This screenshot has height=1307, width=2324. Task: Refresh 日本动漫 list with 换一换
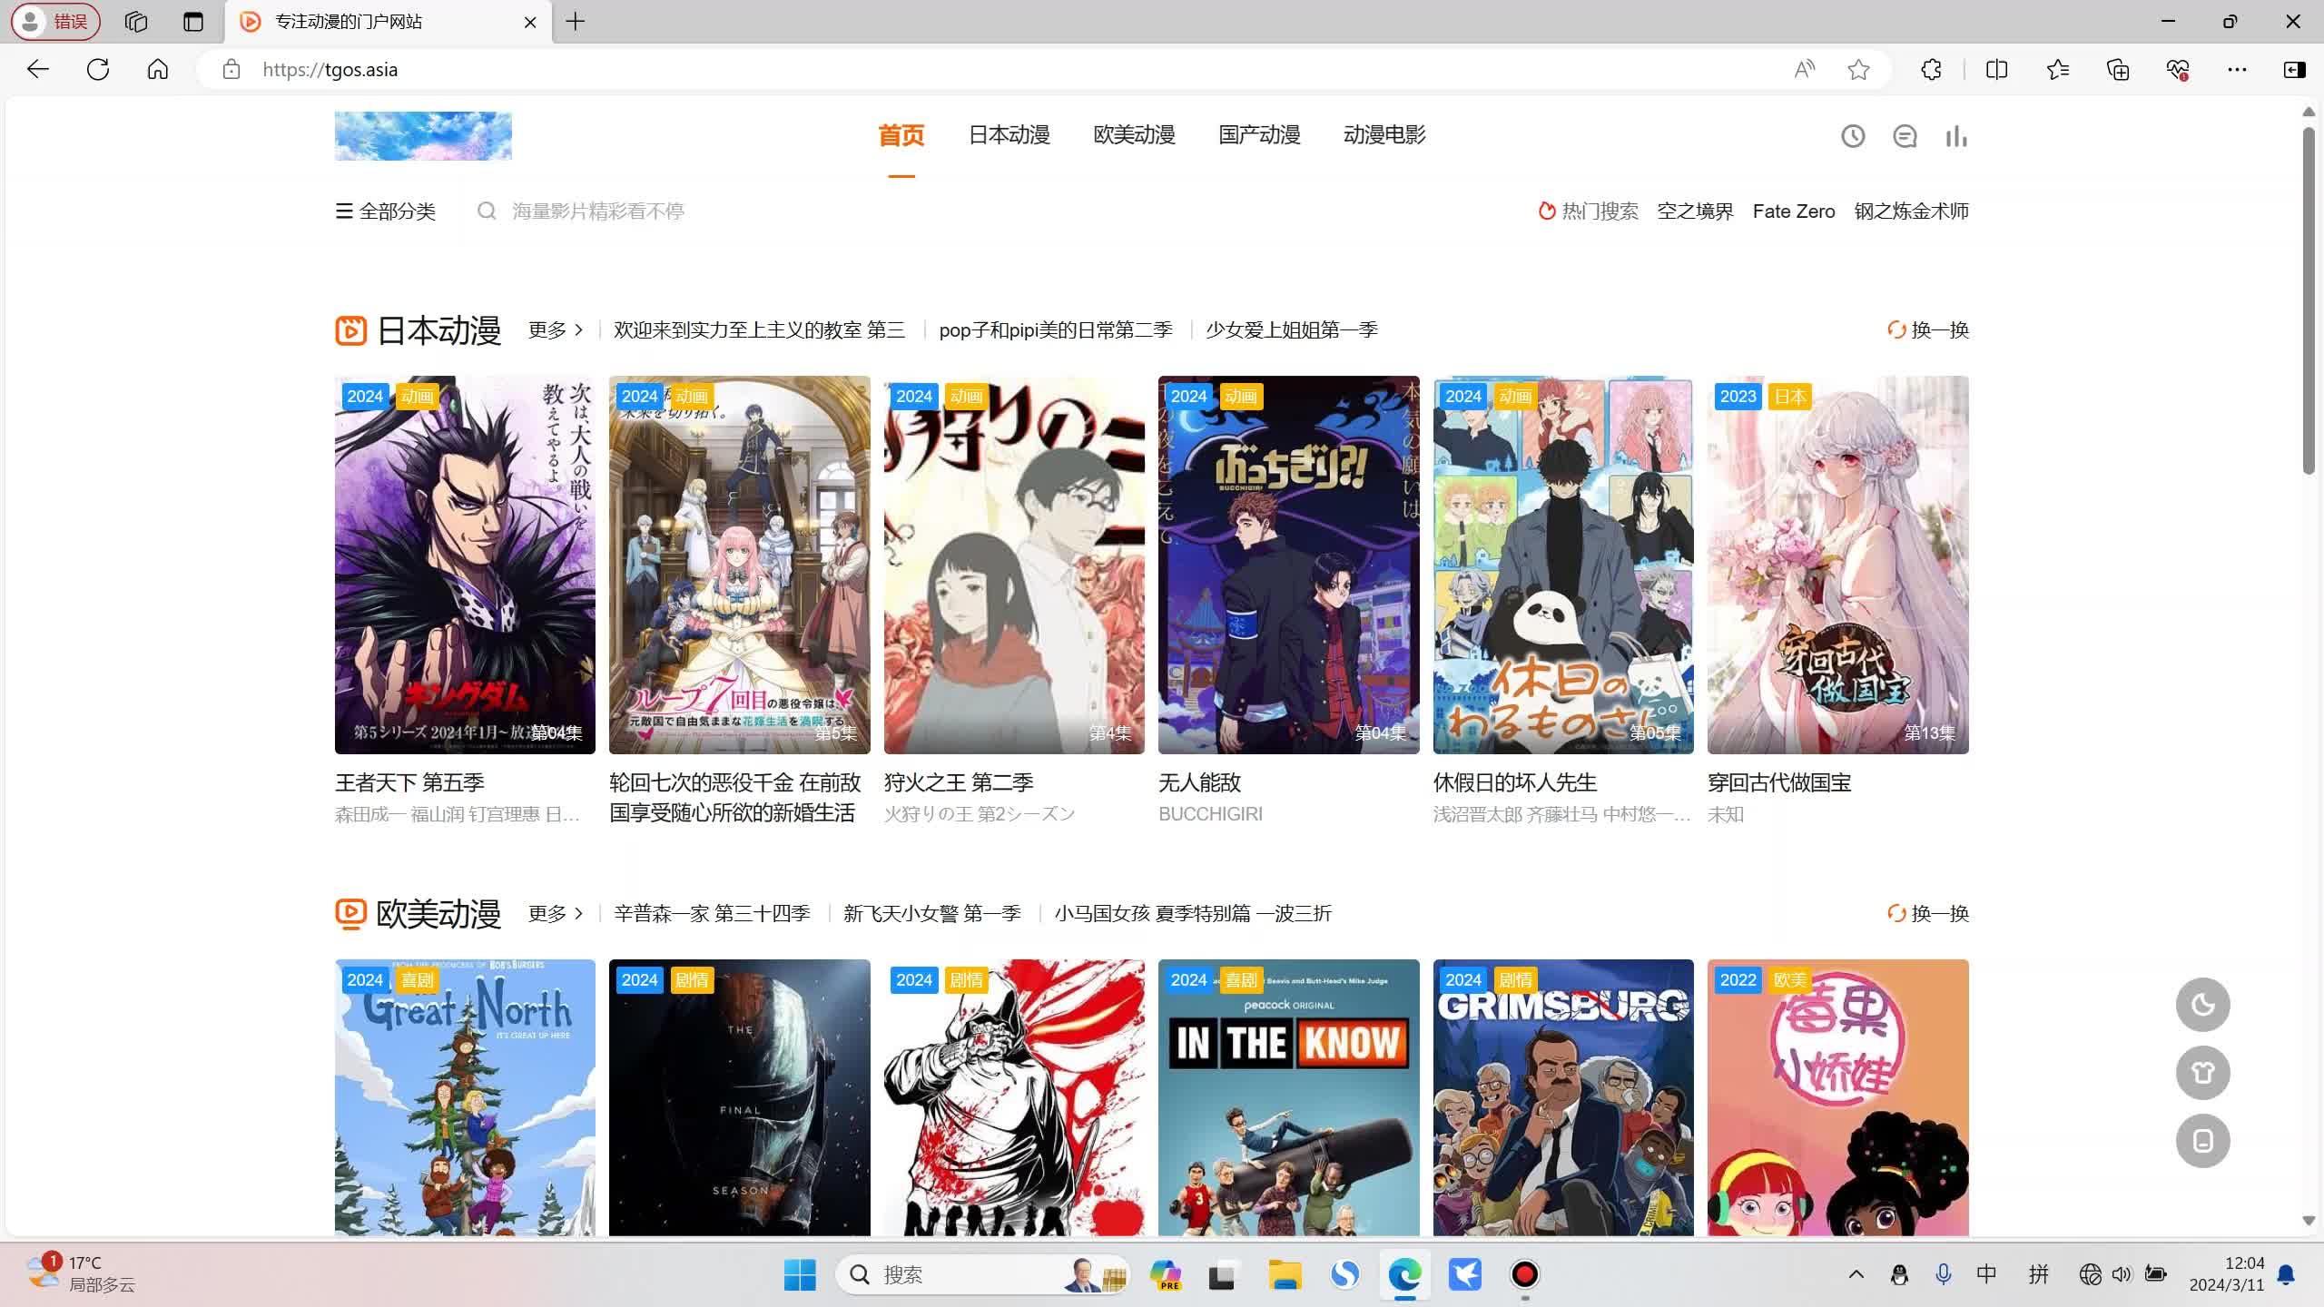(1928, 329)
